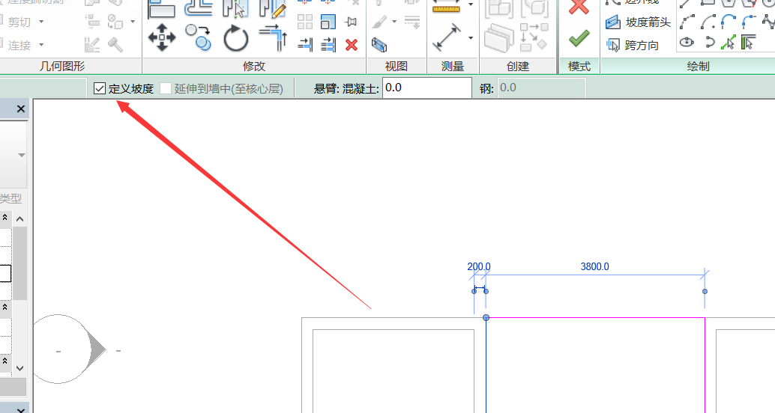Screen dimensions: 775x413
Task: Select Start-End-Radius Arc draw tool
Action: coord(687,22)
